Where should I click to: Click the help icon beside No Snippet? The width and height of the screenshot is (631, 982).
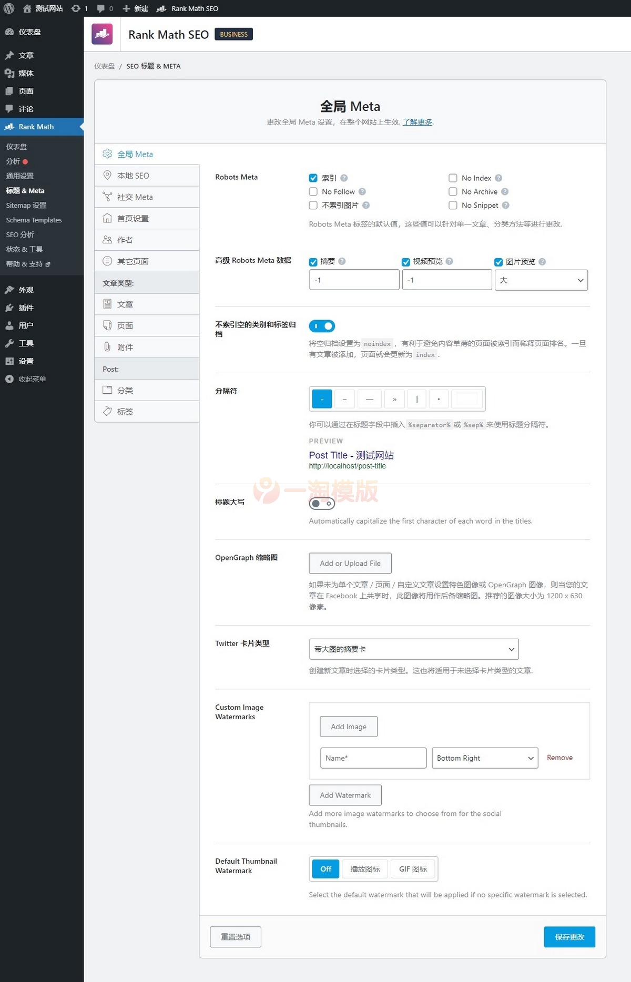click(x=505, y=206)
